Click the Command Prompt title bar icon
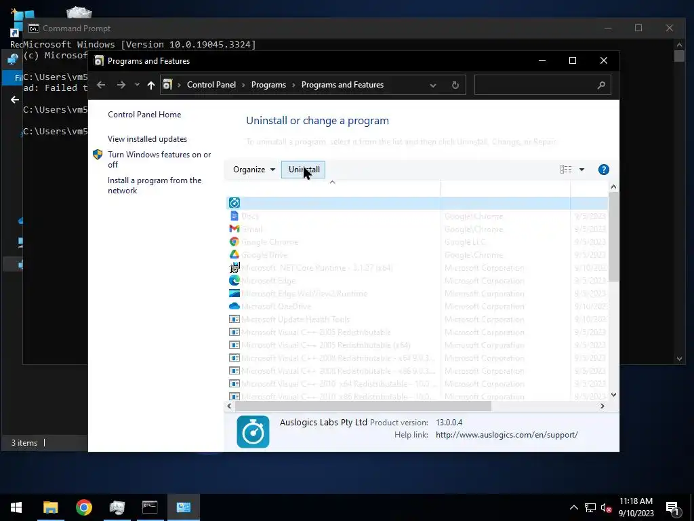Viewport: 694px width, 521px height. (x=33, y=28)
